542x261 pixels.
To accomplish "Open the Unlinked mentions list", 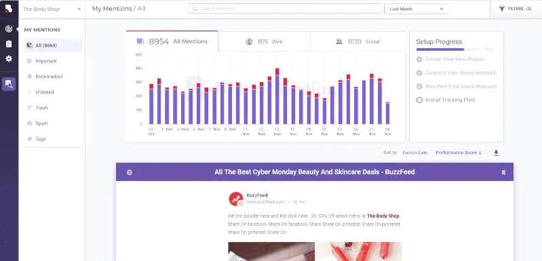I will coord(45,92).
